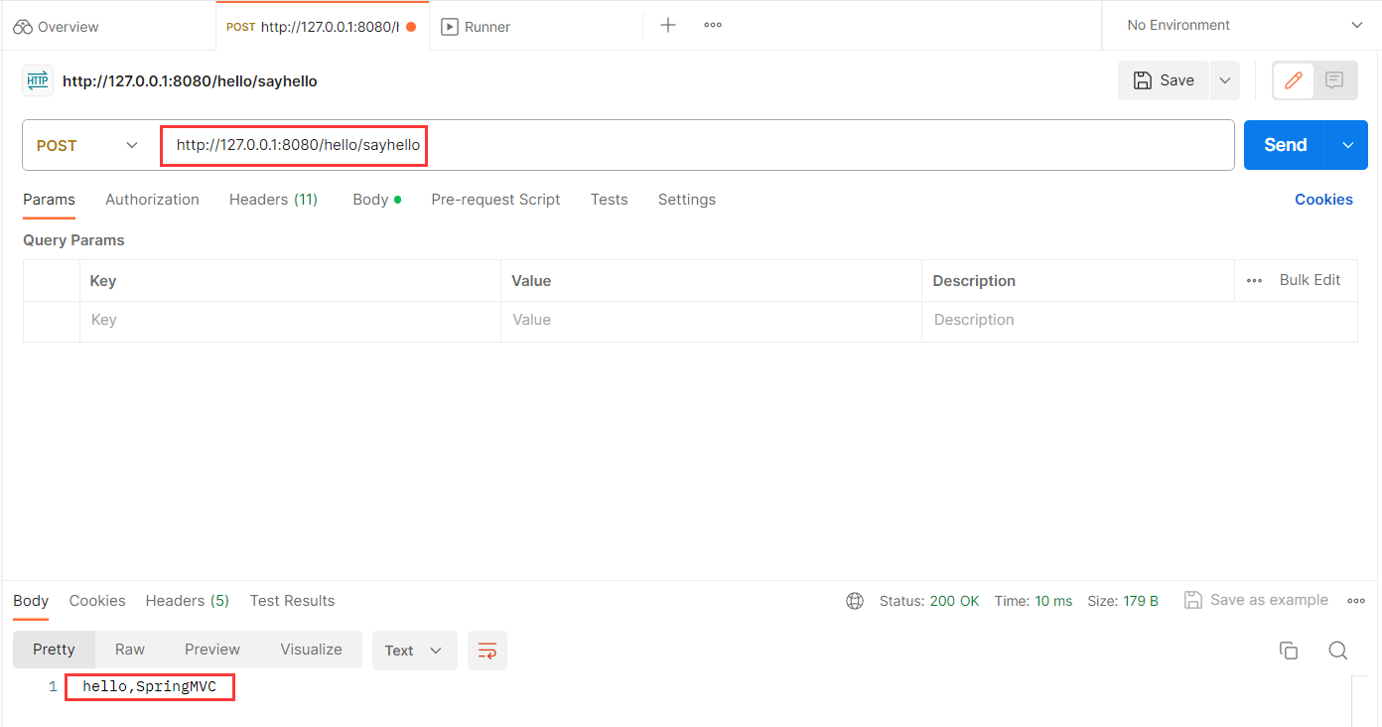Click the Key column header

click(103, 281)
